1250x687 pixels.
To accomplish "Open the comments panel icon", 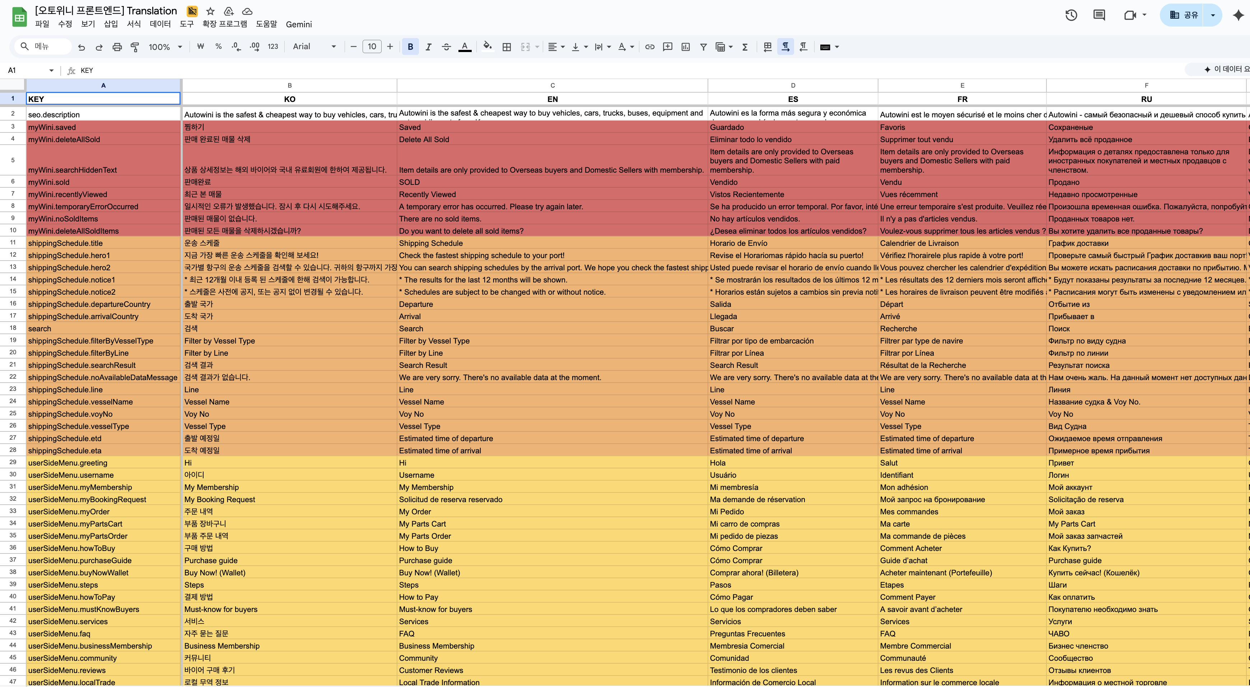I will 1099,15.
